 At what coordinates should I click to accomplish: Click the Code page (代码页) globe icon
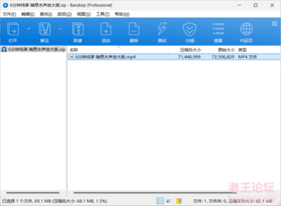(x=246, y=29)
